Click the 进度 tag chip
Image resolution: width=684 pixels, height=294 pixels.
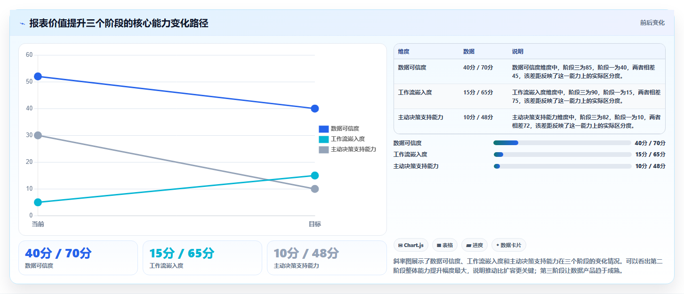pos(475,245)
